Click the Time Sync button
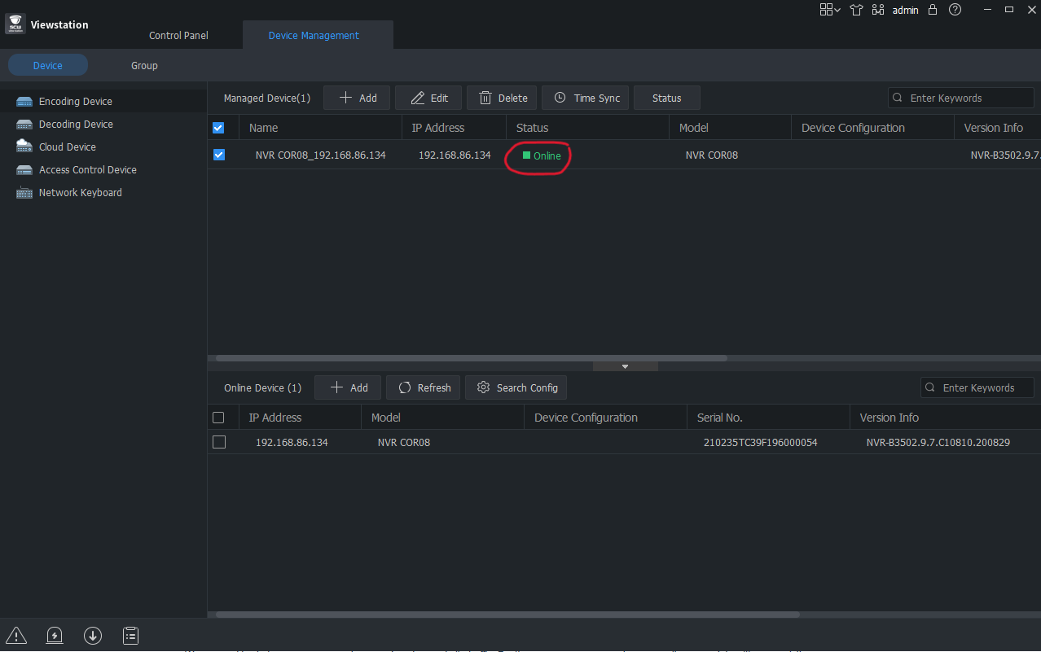The width and height of the screenshot is (1041, 652). [x=585, y=98]
